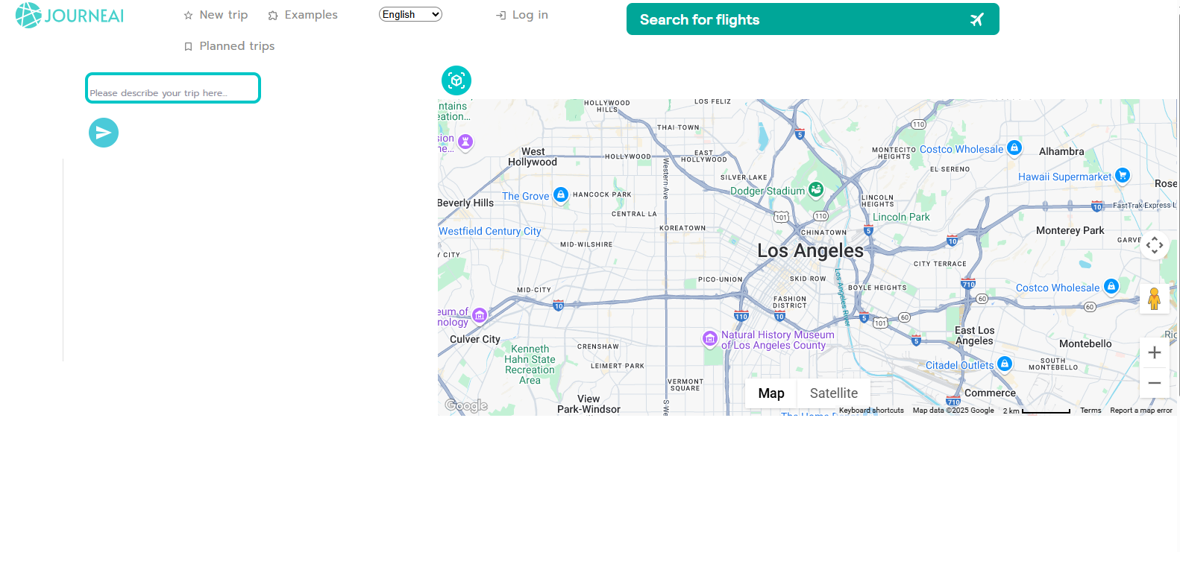
Task: Click the Los Angeles city label
Action: tap(810, 251)
